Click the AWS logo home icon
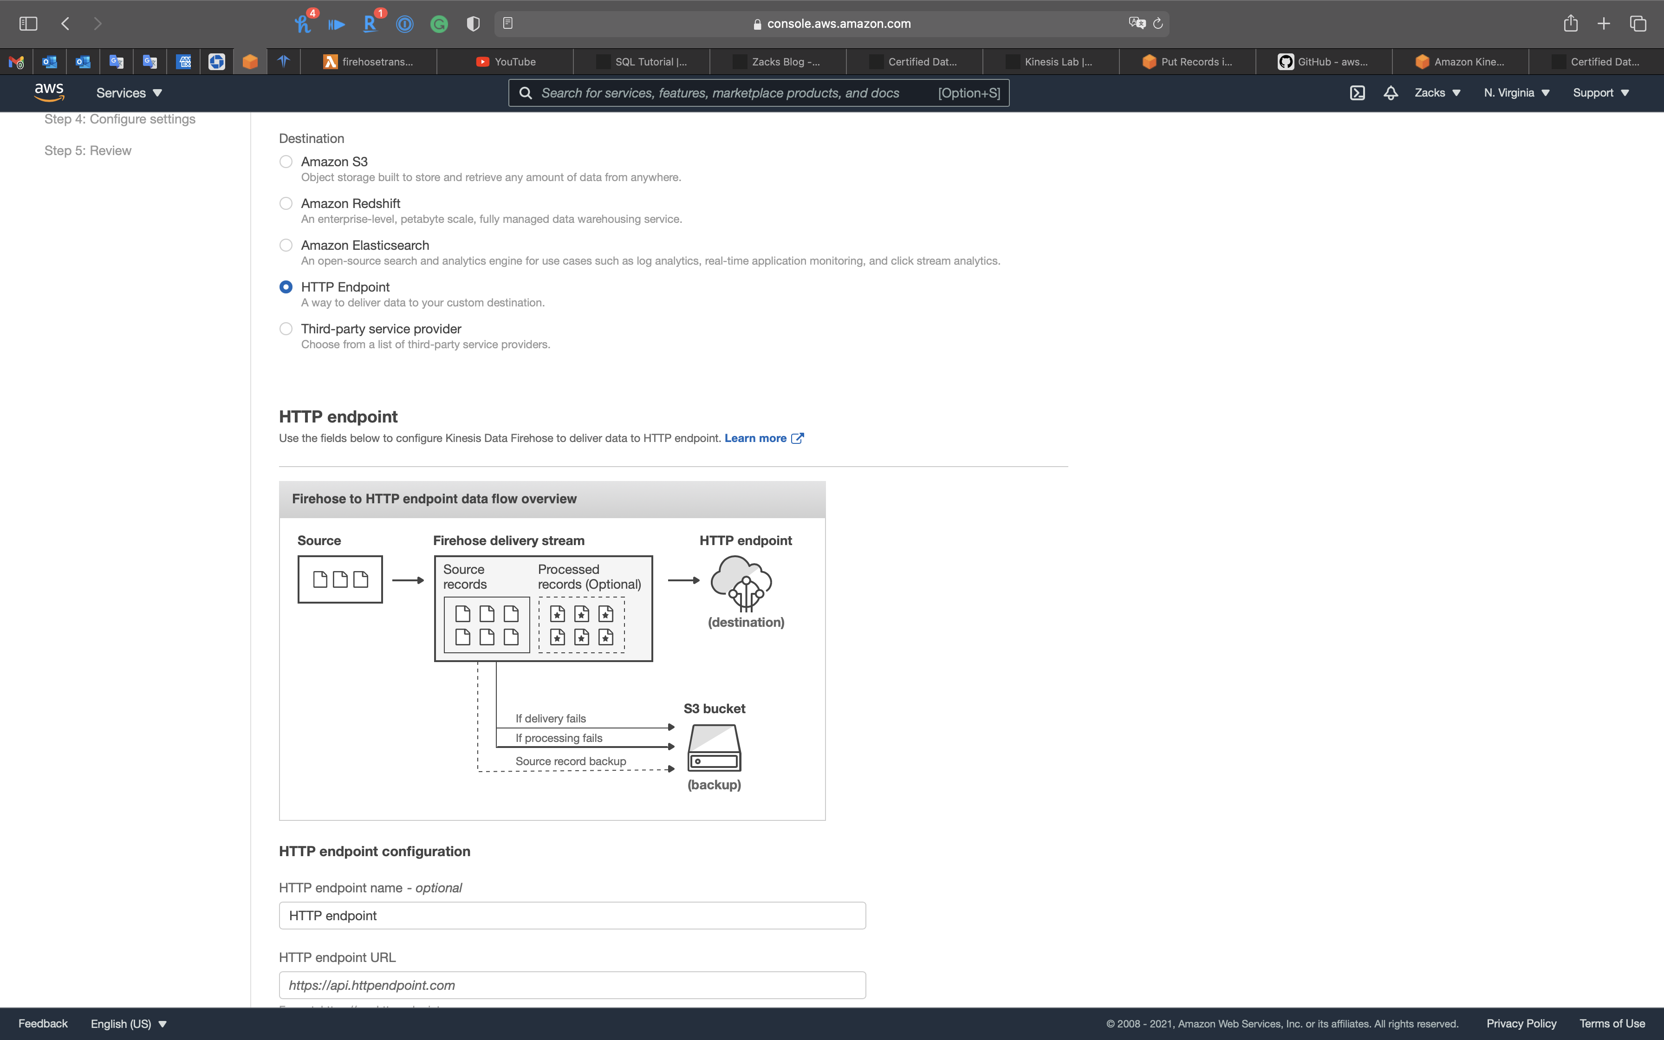1664x1040 pixels. [49, 92]
